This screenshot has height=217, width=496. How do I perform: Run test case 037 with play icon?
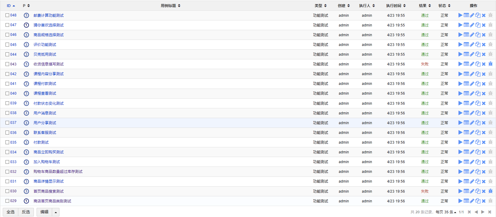460,123
